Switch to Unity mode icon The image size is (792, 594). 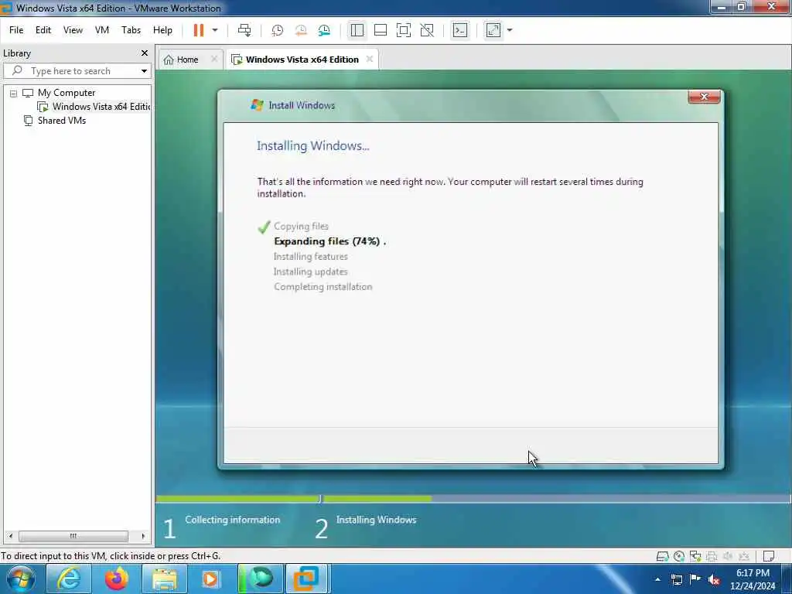click(427, 30)
